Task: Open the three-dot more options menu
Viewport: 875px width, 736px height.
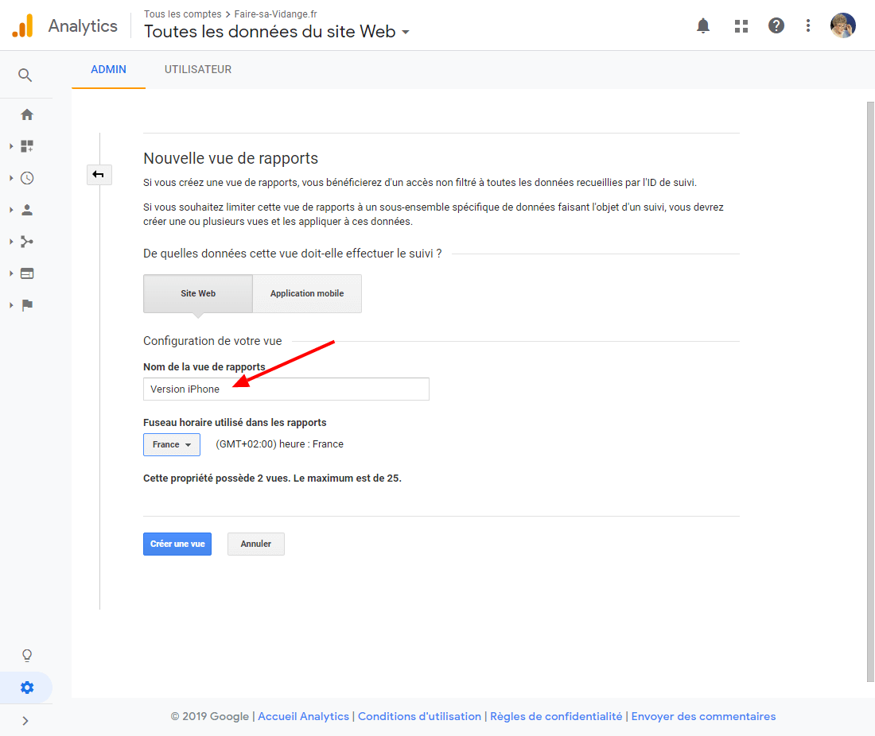Action: 808,25
